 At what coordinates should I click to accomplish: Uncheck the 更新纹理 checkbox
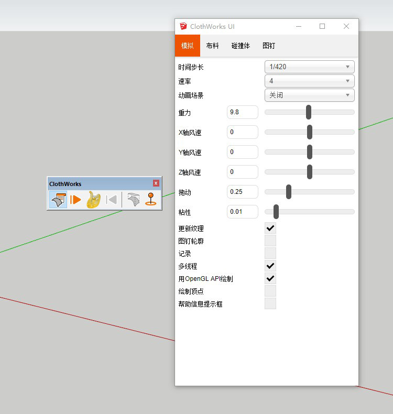(270, 228)
